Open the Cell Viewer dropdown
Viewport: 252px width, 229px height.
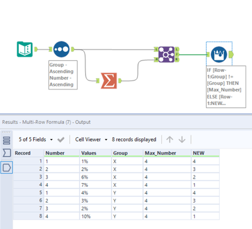tap(91, 140)
